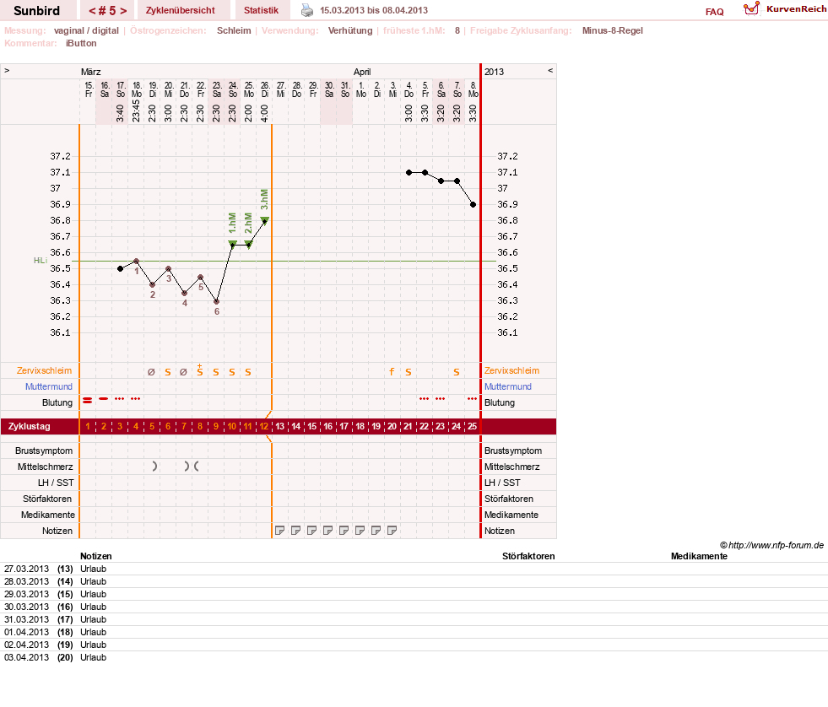
Task: Open the nfp-forum.de copyright link
Action: [771, 545]
